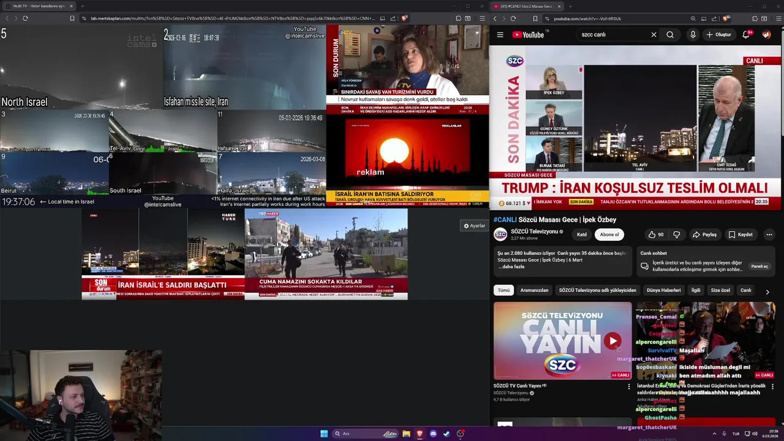Screen dimensions: 784x441
Task: Select 'SÖZCÜ Televizyonu adlı yükleyiciden' chip
Action: (598, 290)
